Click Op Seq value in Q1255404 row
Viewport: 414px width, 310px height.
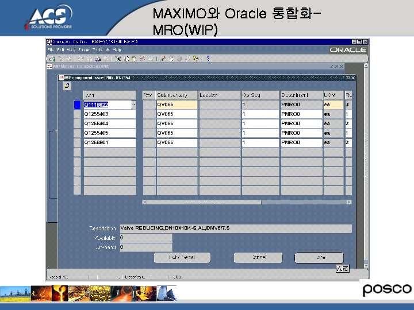coord(260,123)
